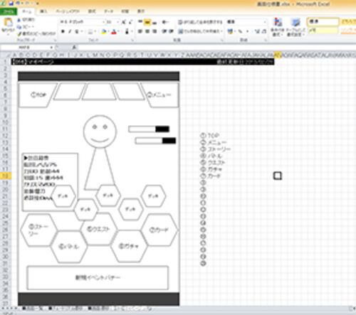Click the Copy icon in clipboard group
This screenshot has width=356, height=315.
click(x=19, y=27)
